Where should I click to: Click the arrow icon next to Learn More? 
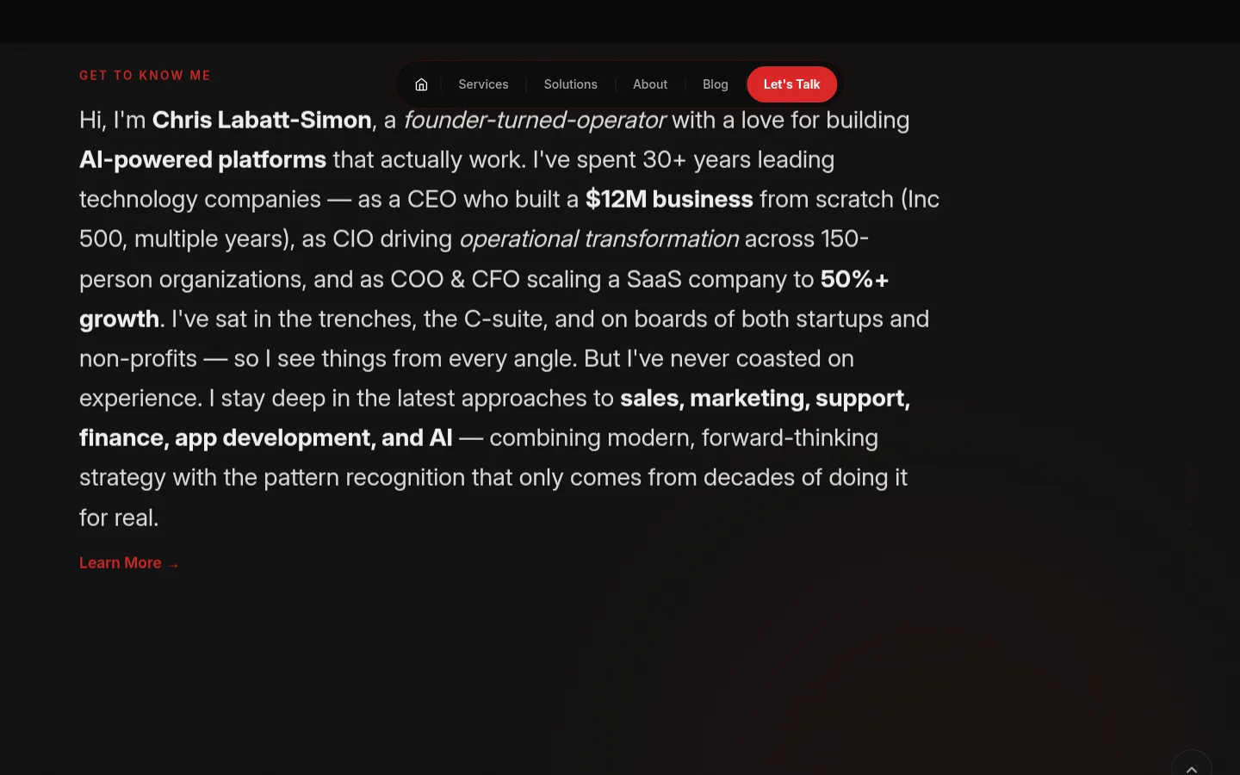[171, 564]
